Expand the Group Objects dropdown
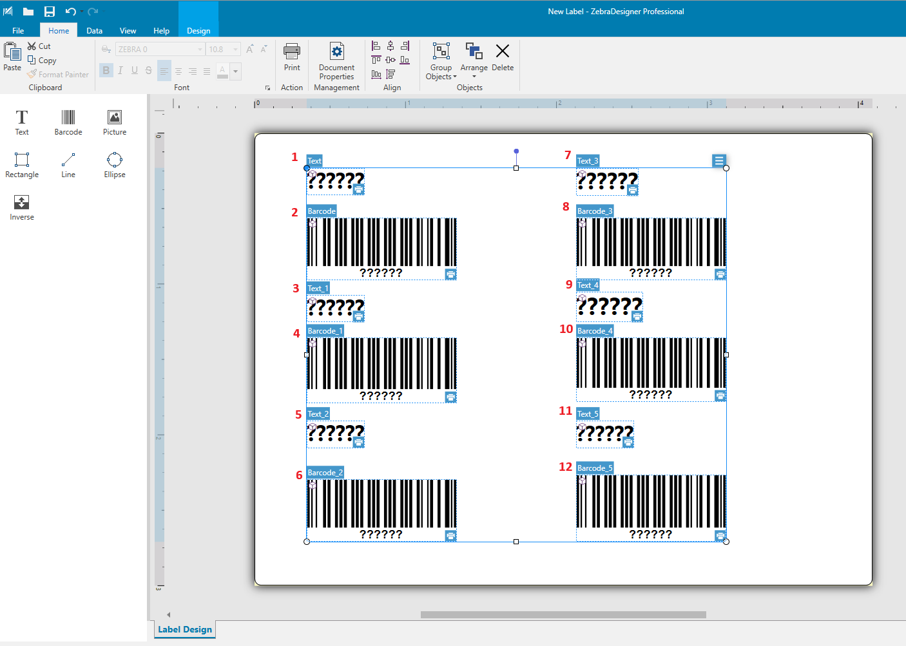Image resolution: width=906 pixels, height=646 pixels. [x=441, y=72]
